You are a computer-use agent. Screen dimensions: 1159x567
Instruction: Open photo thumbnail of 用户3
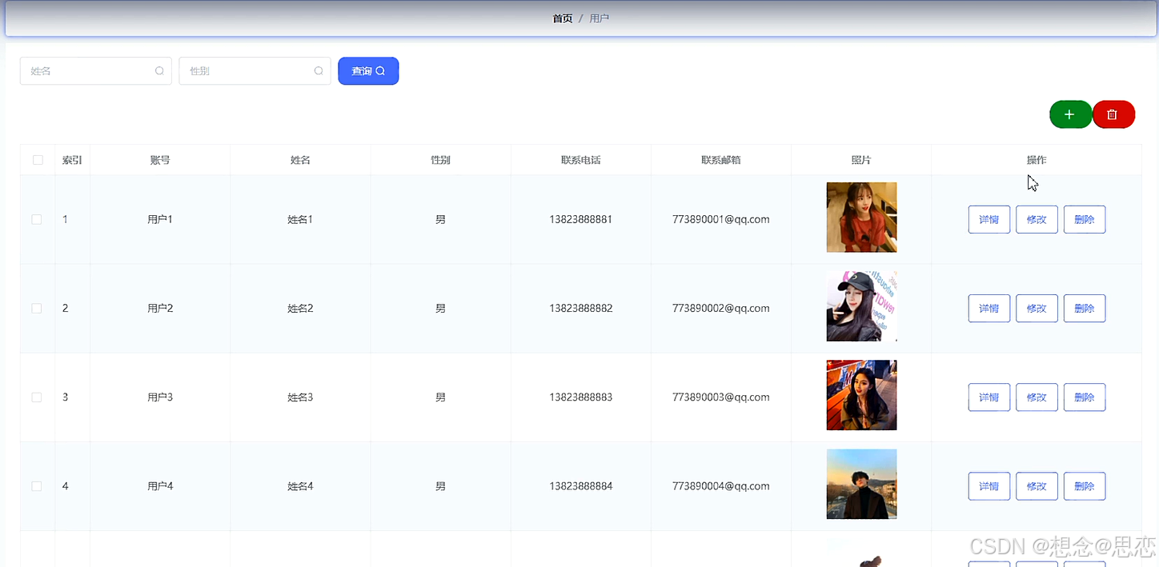point(861,395)
